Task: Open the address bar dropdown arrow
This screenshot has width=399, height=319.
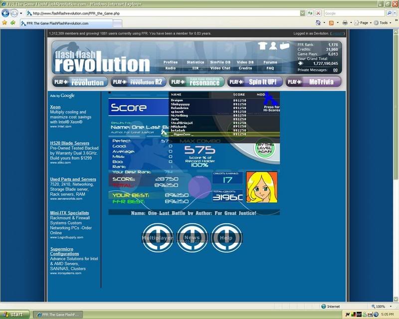Action: [x=303, y=13]
